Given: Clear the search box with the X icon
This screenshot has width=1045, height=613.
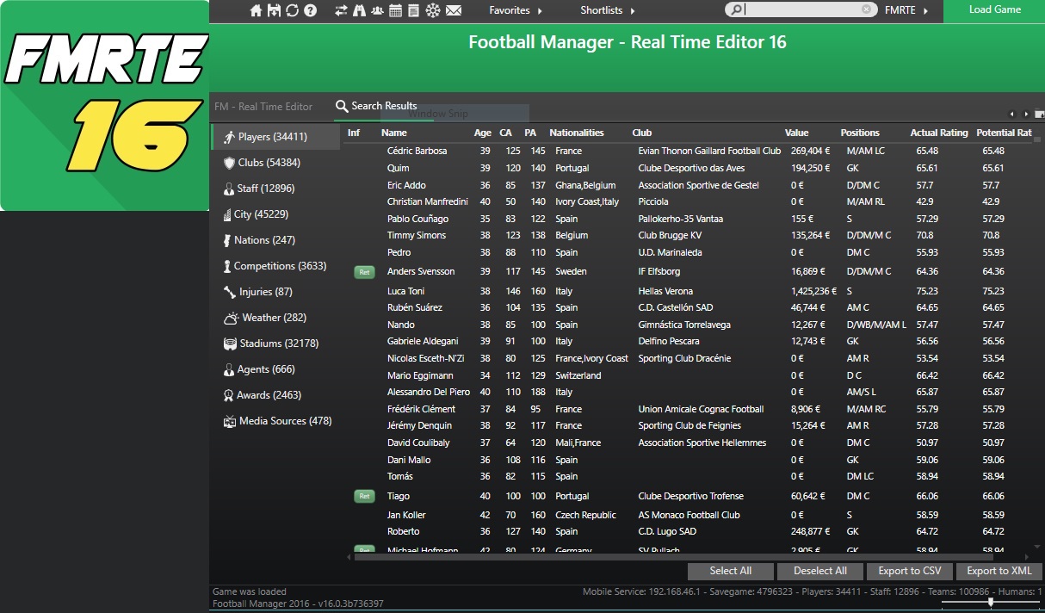Looking at the screenshot, I should pyautogui.click(x=867, y=9).
